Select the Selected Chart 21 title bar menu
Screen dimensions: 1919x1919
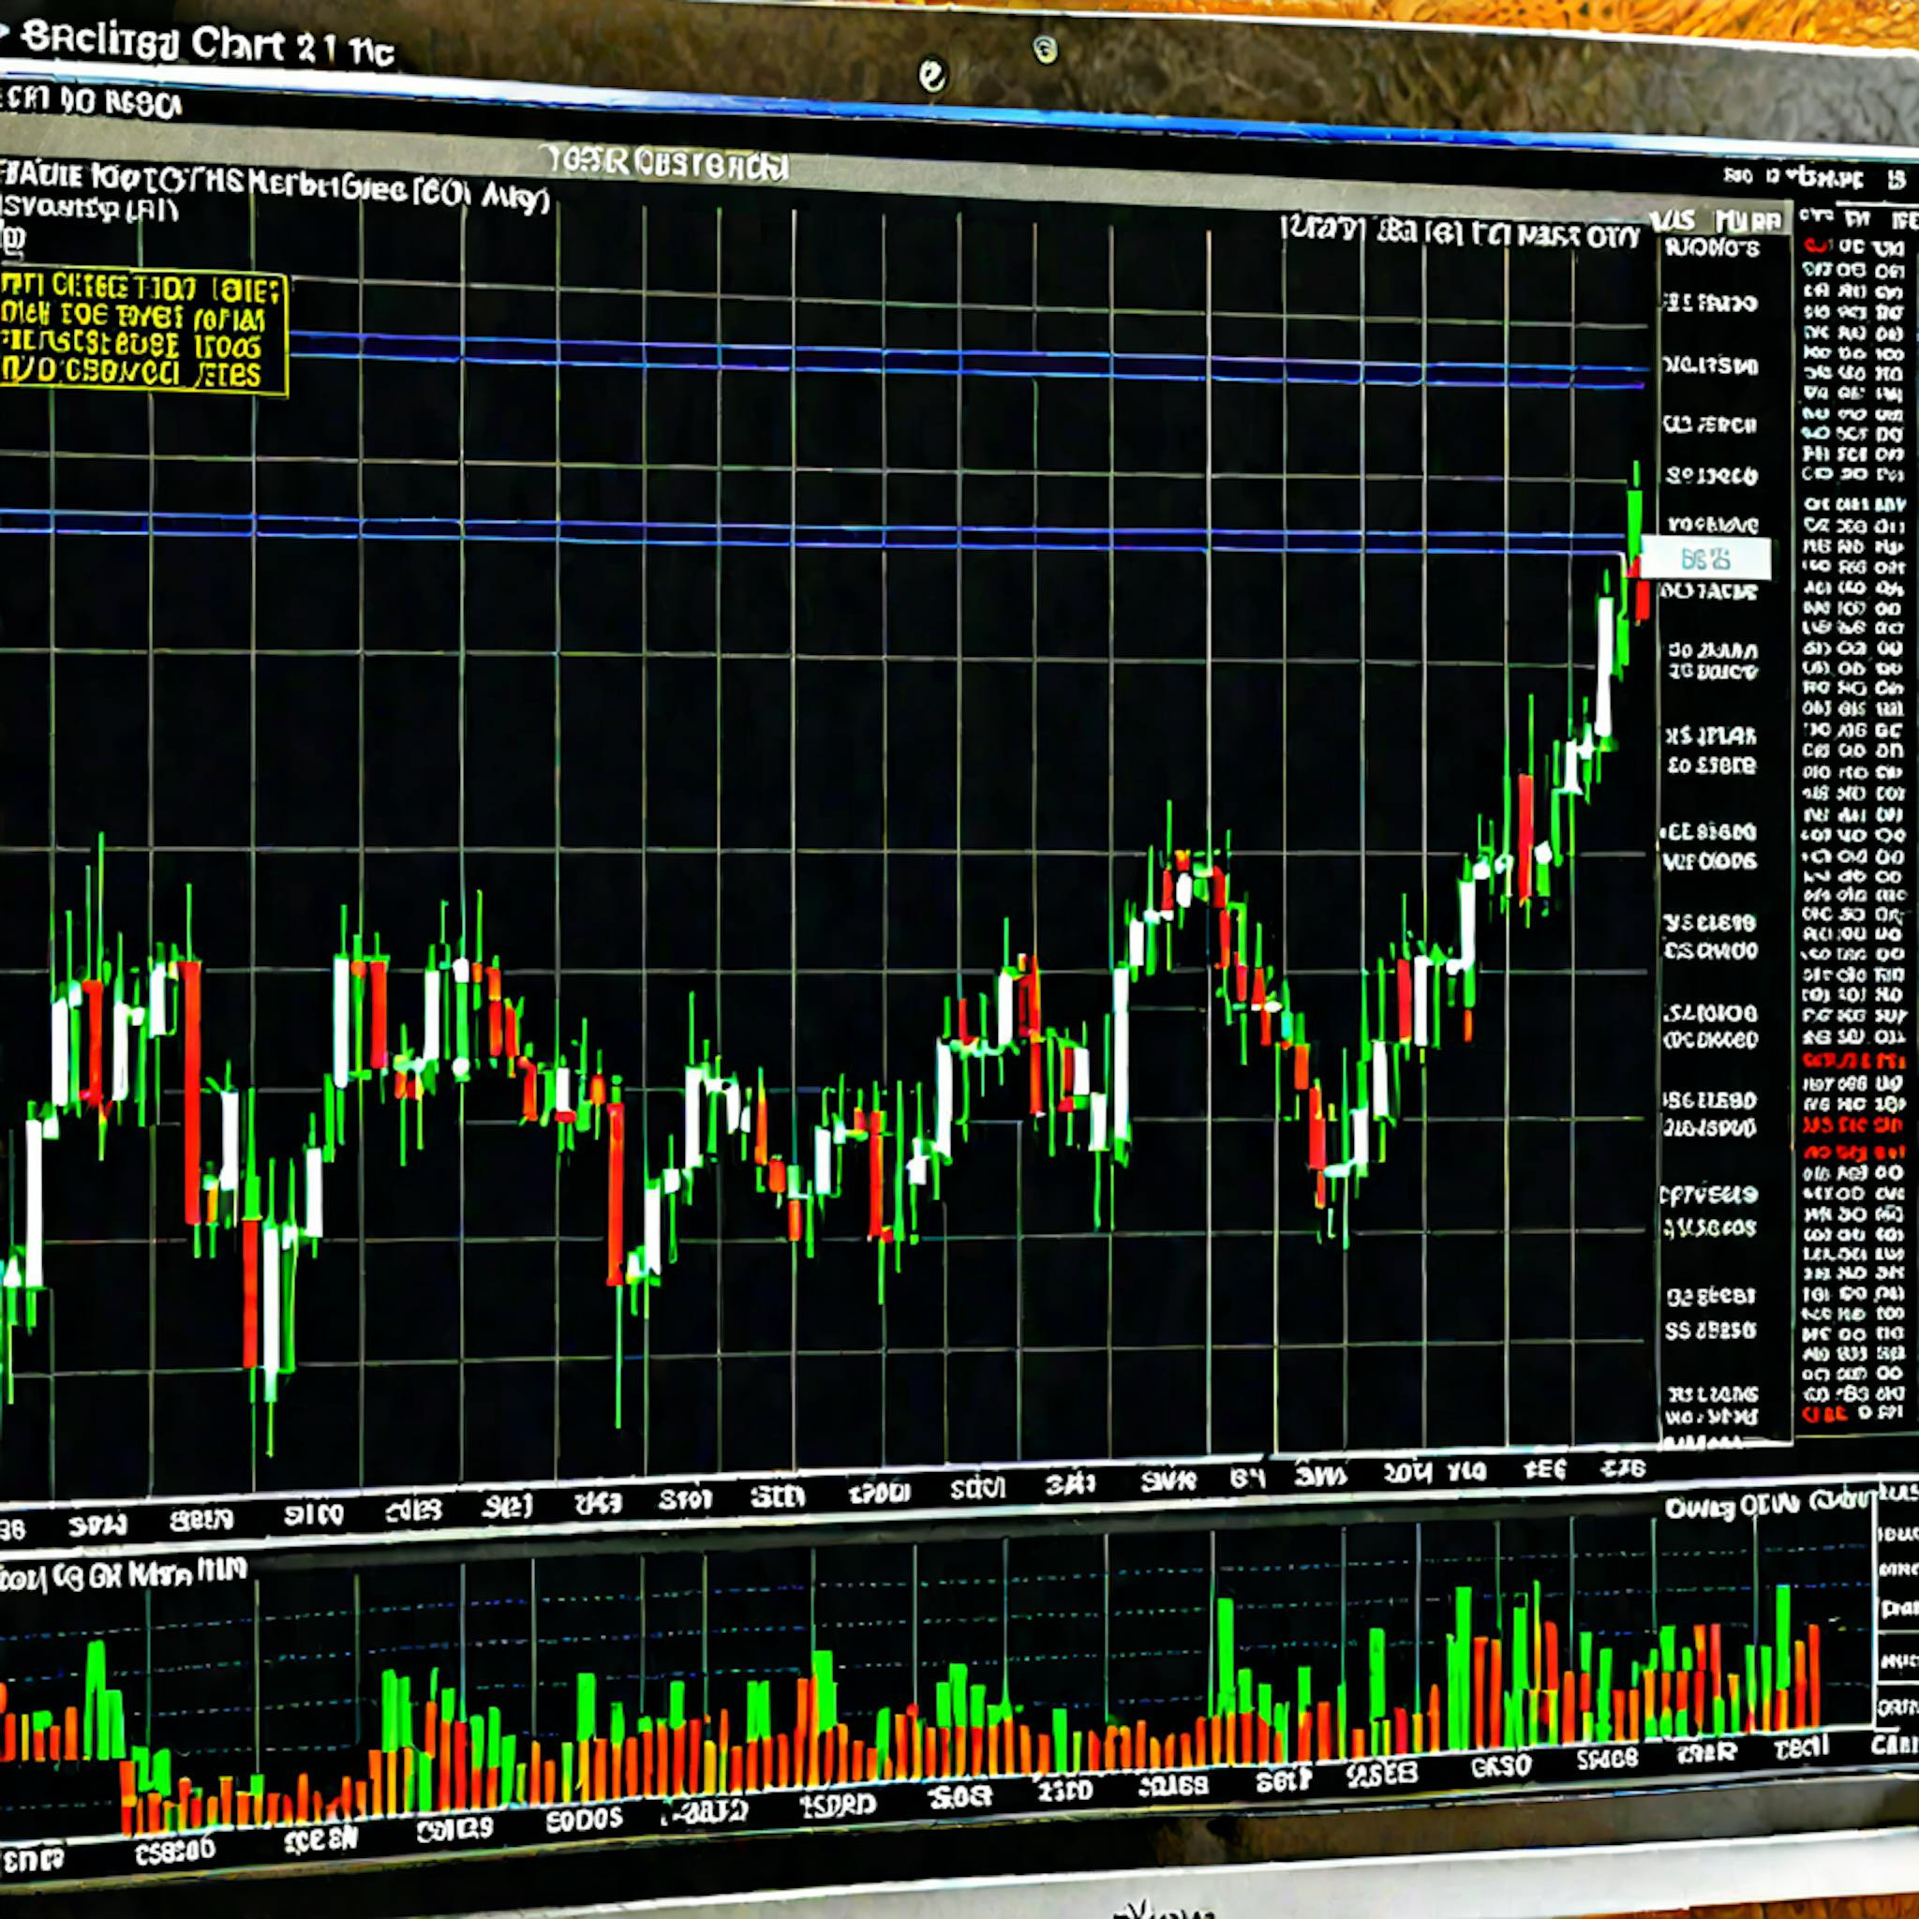pos(209,43)
